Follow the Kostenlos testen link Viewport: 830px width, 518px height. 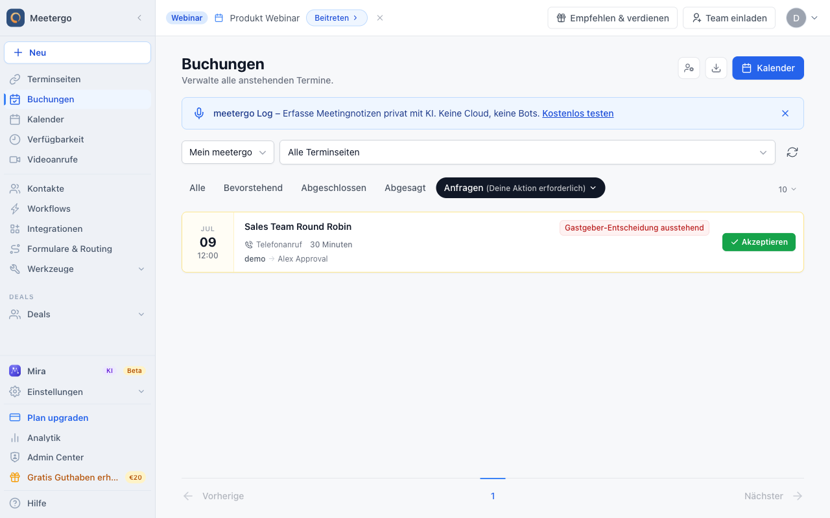(578, 113)
